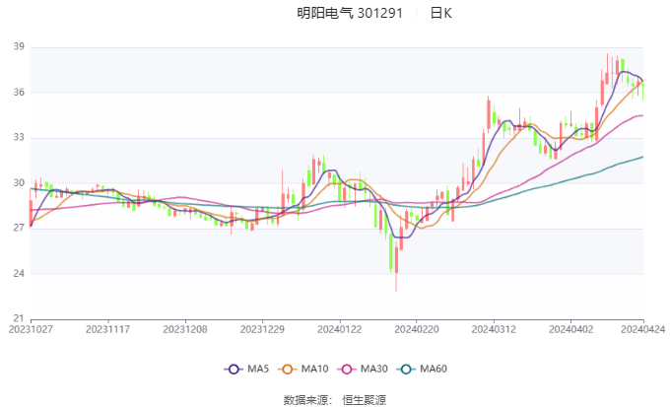
Task: Disable the MA60 legend text label
Action: coord(433,369)
